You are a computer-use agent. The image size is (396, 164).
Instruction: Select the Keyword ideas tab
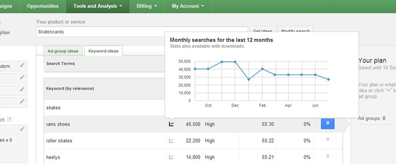click(103, 51)
